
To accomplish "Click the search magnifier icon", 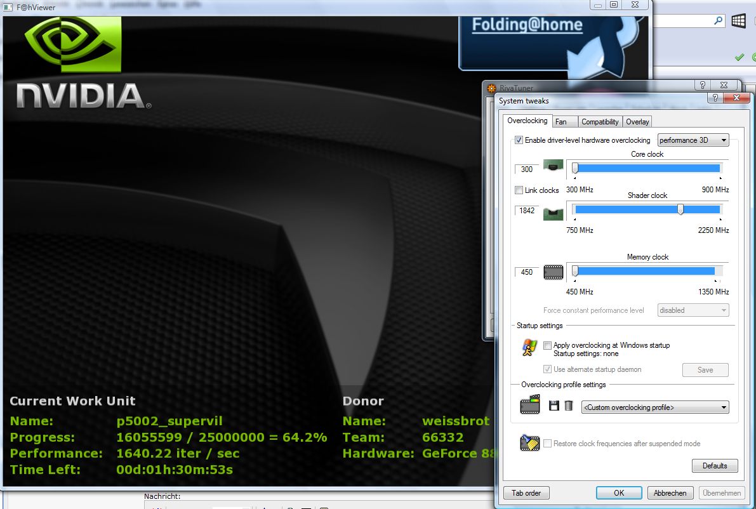I will tap(719, 21).
